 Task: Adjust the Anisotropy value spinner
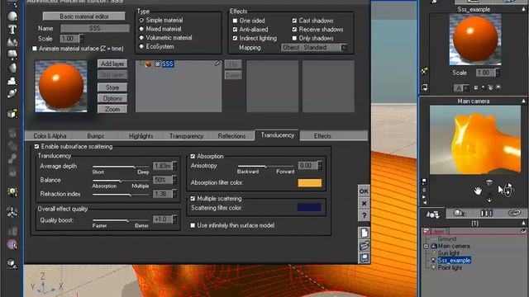tap(320, 165)
